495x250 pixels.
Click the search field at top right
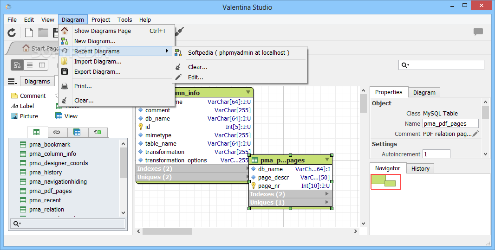pyautogui.click(x=441, y=65)
